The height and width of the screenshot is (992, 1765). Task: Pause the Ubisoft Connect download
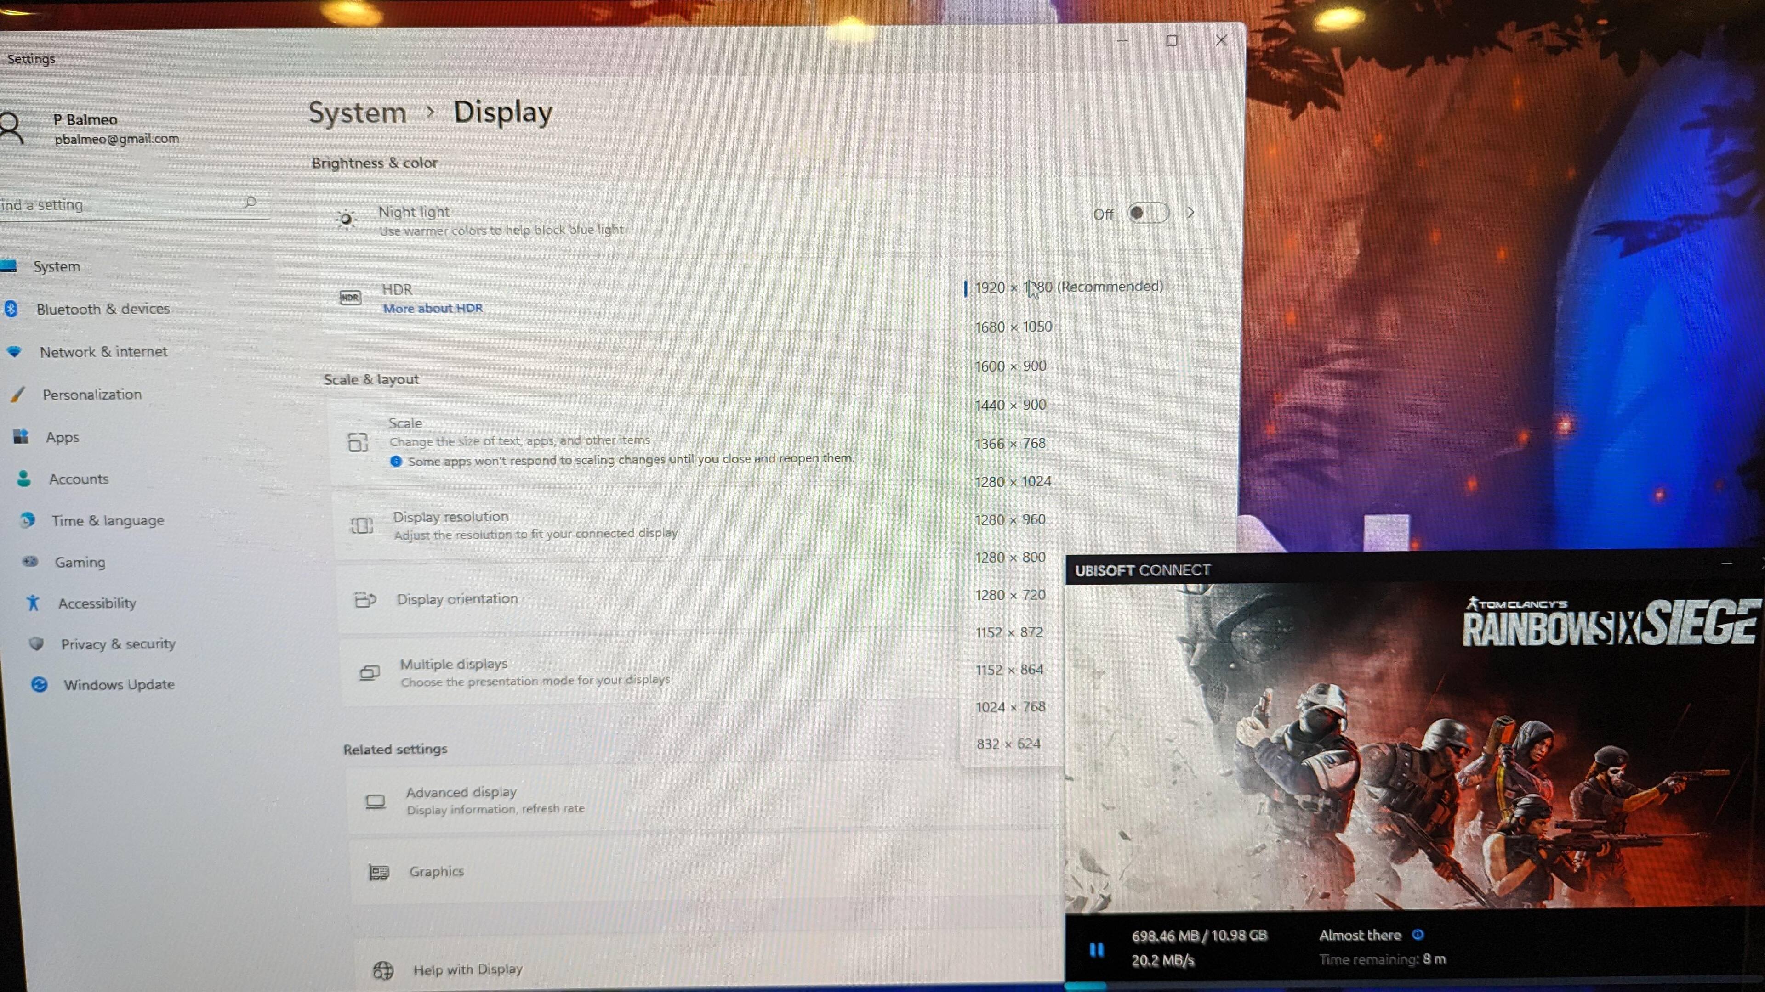[x=1096, y=949]
